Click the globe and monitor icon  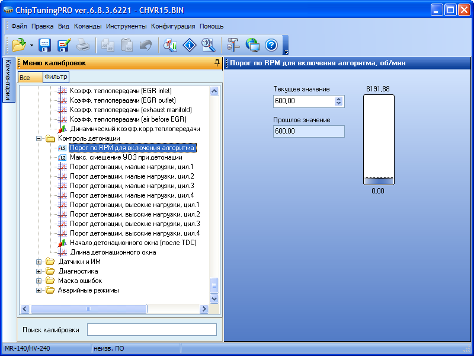pos(252,44)
